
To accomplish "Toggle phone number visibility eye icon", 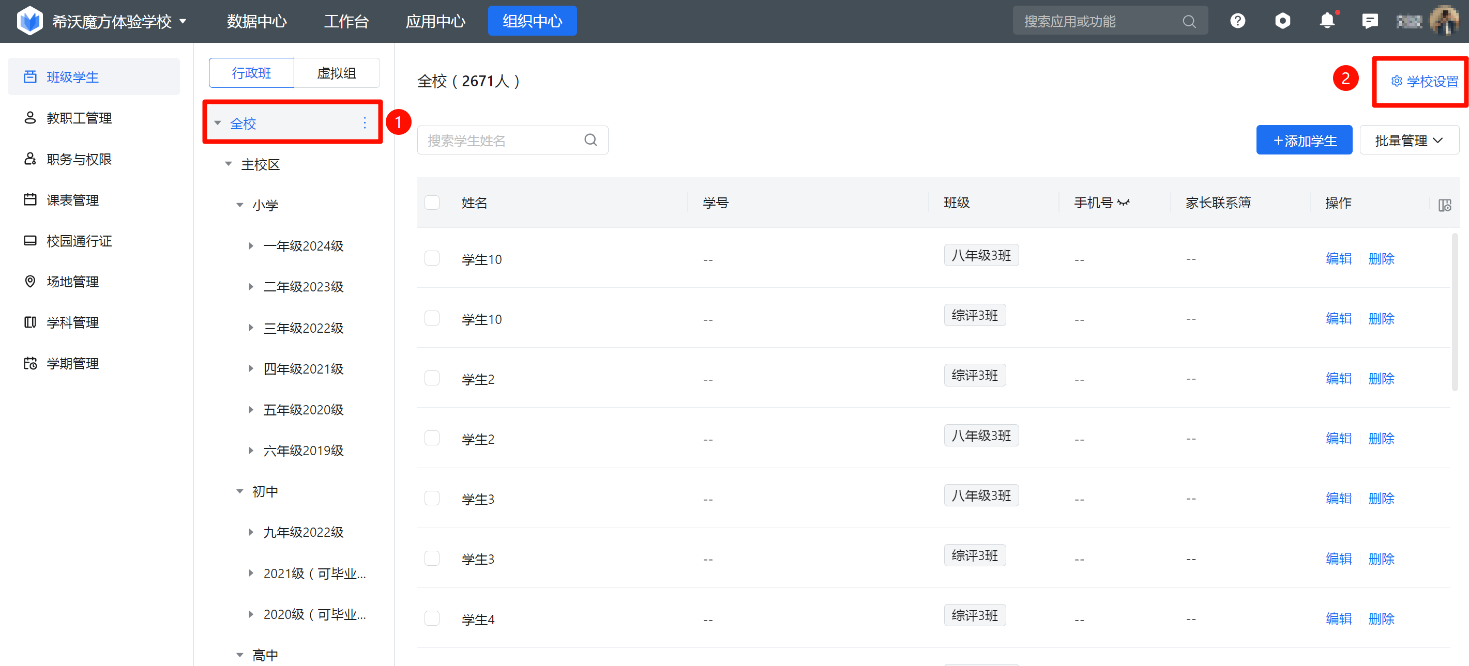I will pos(1124,202).
